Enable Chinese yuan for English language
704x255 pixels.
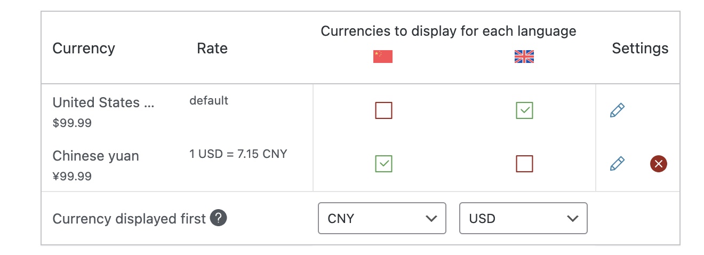coord(524,164)
